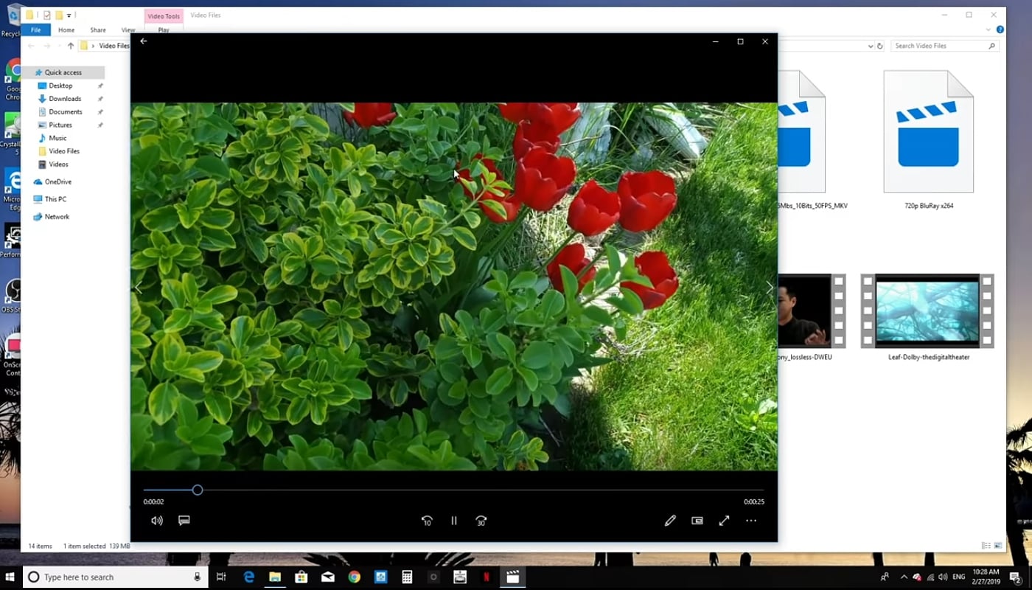
Task: Skip back 10 seconds in the video
Action: click(x=427, y=521)
